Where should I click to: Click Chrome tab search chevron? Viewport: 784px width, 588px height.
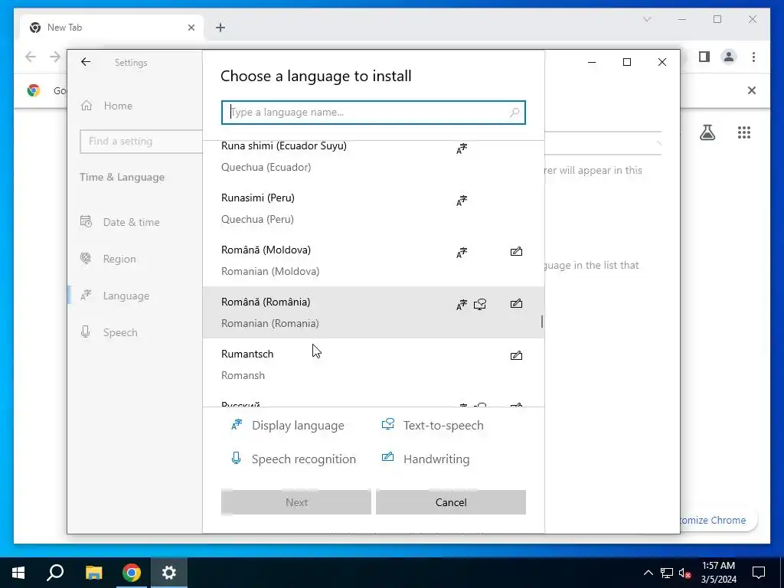tap(647, 19)
